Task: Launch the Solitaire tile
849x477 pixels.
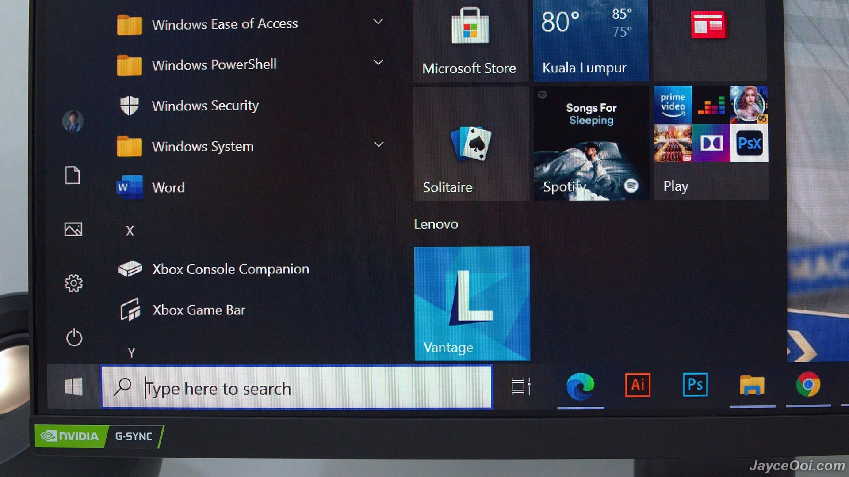Action: pos(471,144)
